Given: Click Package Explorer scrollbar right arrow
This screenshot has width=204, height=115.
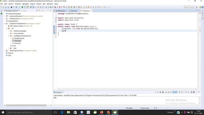Looking at the screenshot, I should pos(51,105).
